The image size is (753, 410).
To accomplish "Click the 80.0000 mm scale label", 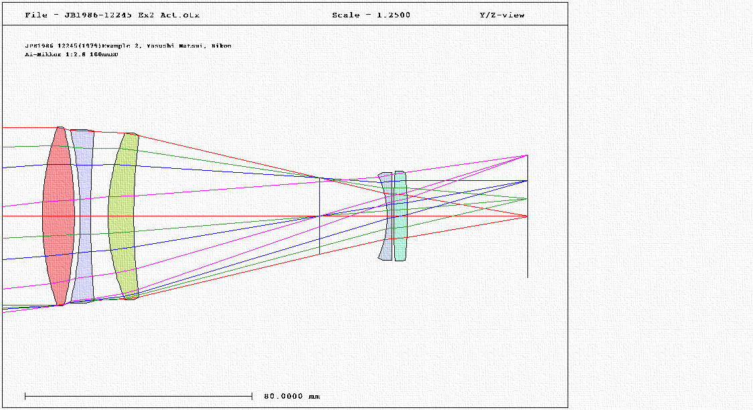I will pos(292,396).
